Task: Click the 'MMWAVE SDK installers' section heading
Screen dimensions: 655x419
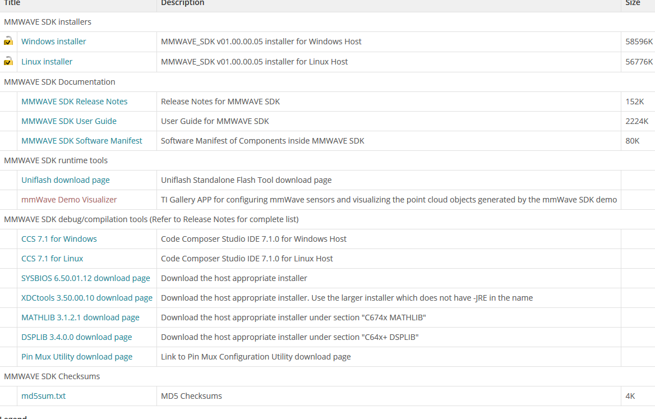Action: pos(48,22)
